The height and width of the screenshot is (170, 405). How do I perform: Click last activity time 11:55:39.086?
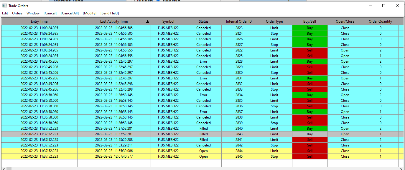coord(114,151)
